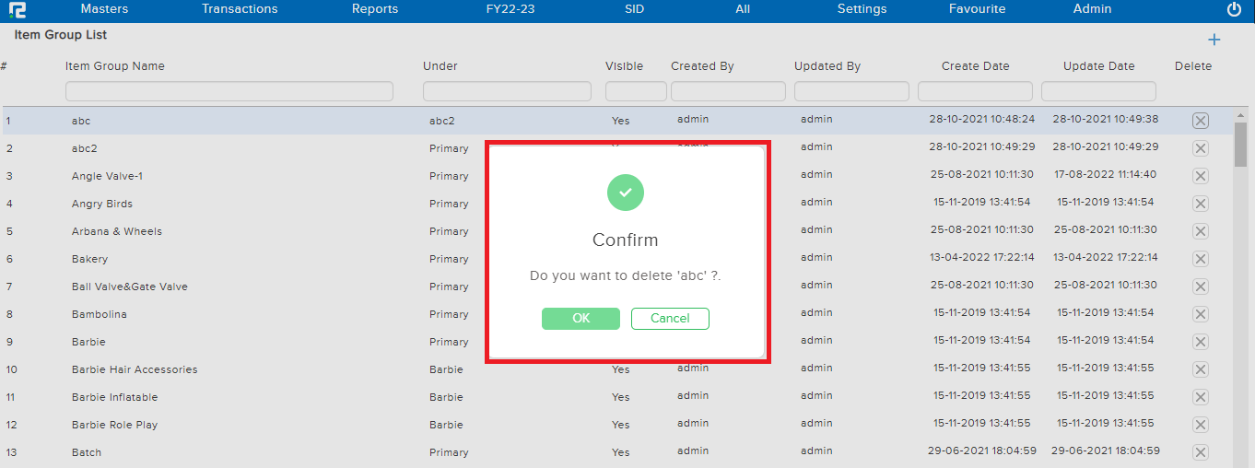Open the Masters menu

(x=104, y=9)
